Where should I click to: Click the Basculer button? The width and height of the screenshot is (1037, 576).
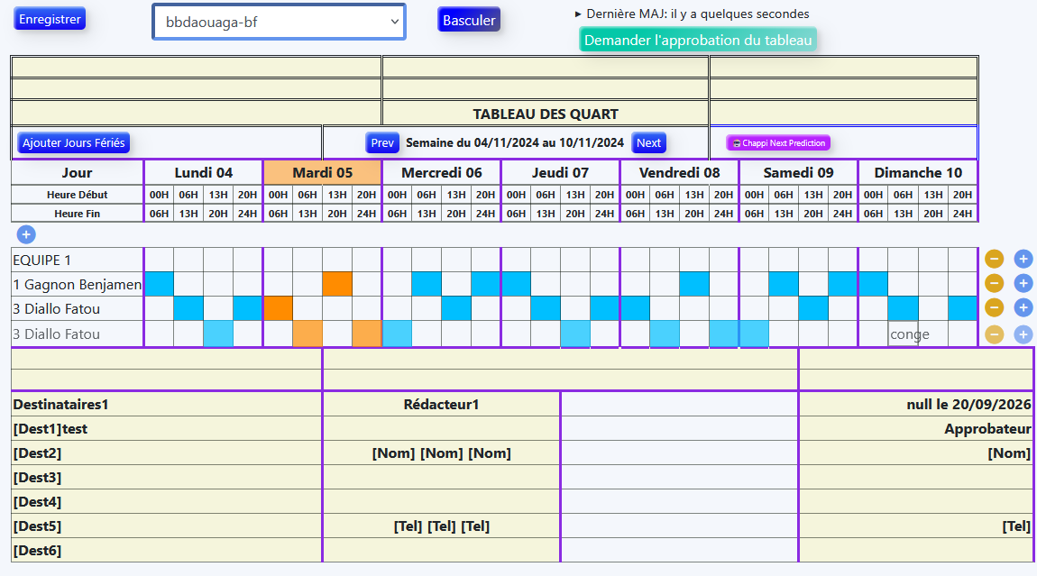469,20
